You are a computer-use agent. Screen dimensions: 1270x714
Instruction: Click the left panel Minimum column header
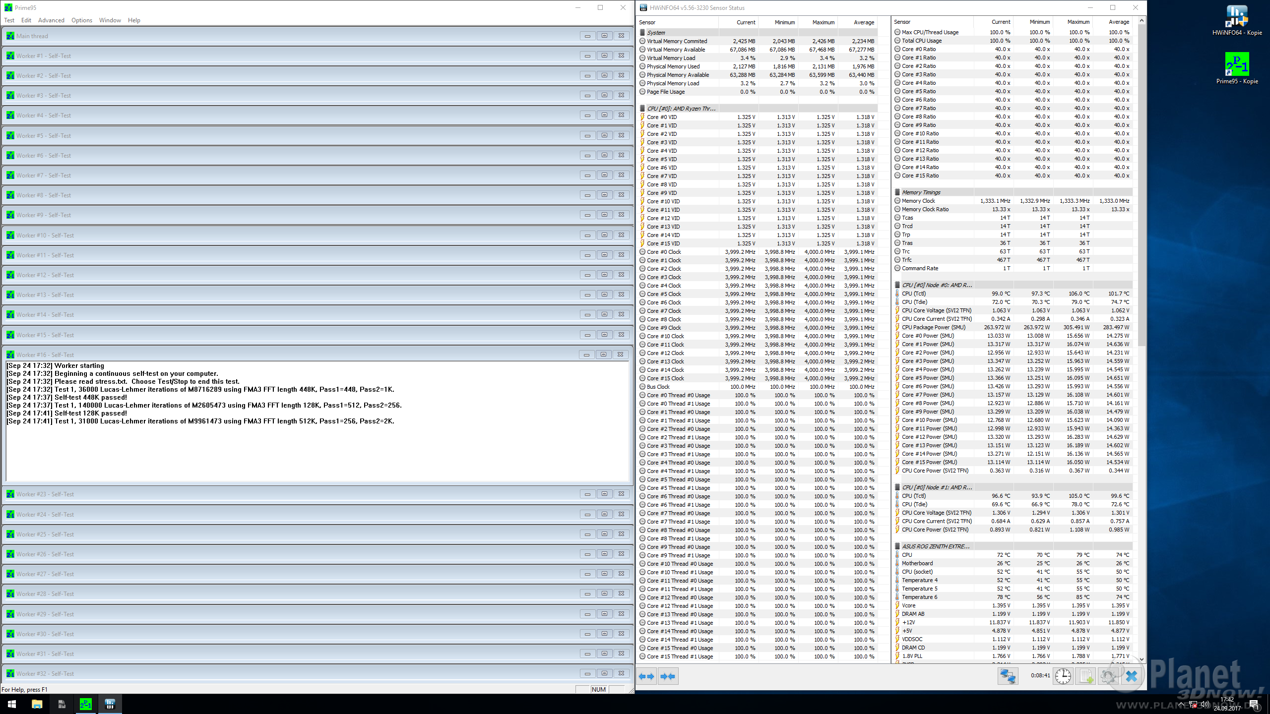(778, 22)
